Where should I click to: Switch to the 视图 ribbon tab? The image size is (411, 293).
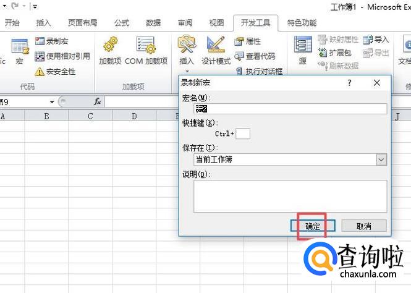[216, 23]
